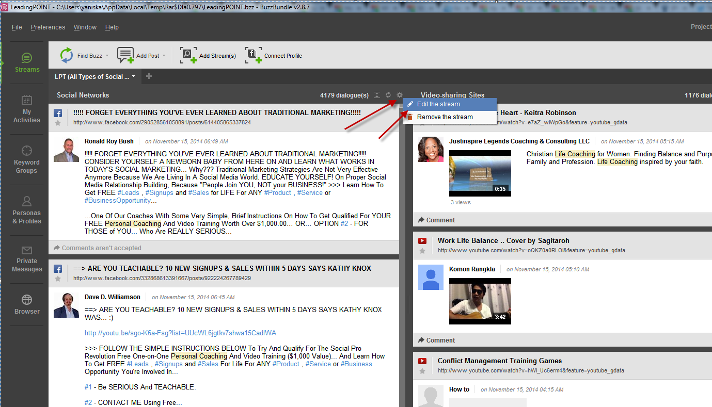The width and height of the screenshot is (712, 407).
Task: Refresh the Social Networks stream
Action: click(x=388, y=95)
